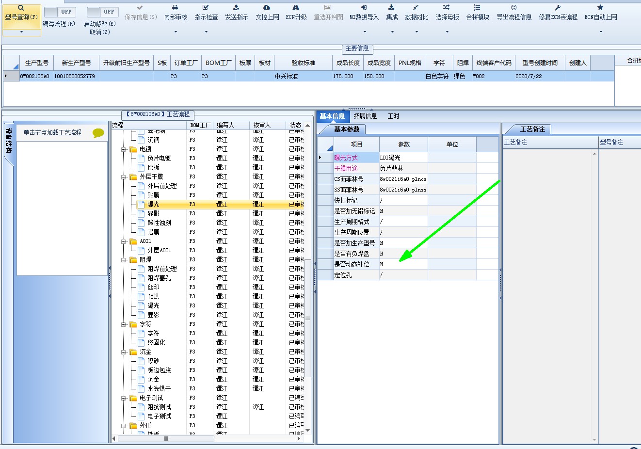
Task: Click the 修复ECN丢流程 wrench icon
Action: click(x=558, y=8)
